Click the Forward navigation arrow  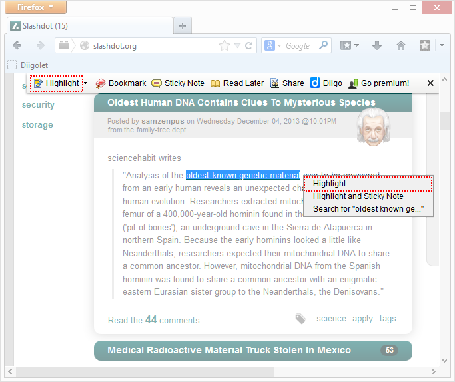click(41, 45)
